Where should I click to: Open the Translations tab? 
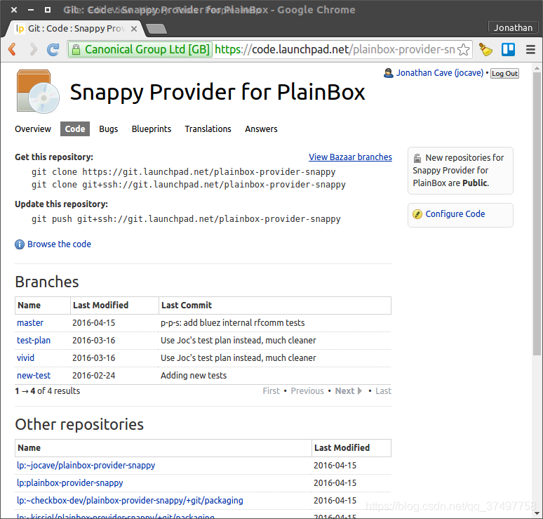click(208, 129)
